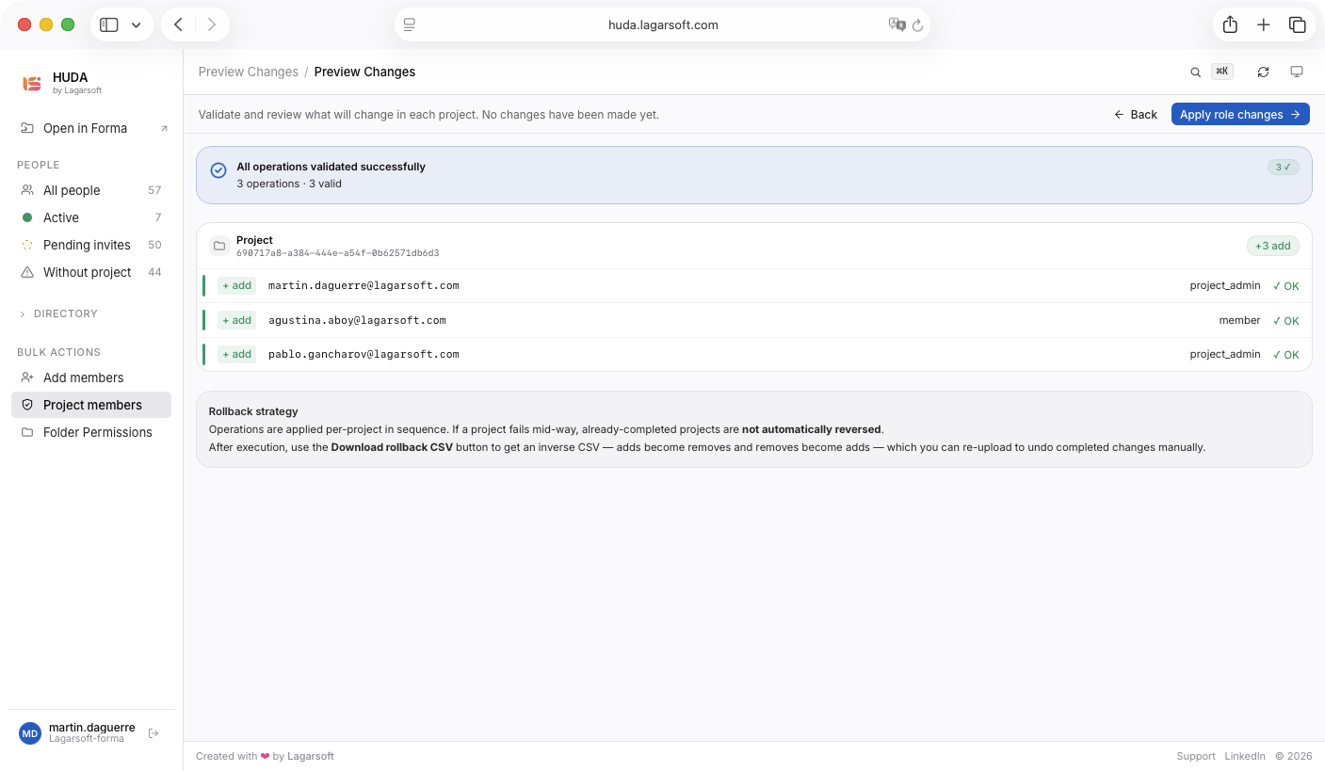The width and height of the screenshot is (1325, 771).
Task: Click the All people icon
Action: point(27,190)
